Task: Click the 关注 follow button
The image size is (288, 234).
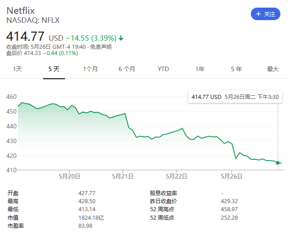Action: point(265,14)
